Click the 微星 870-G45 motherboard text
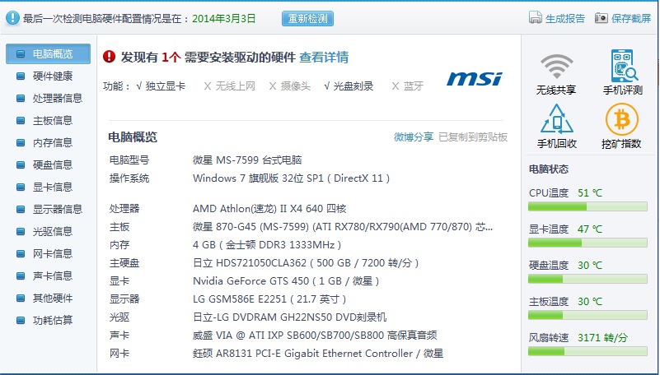The height and width of the screenshot is (375, 660). 343,227
